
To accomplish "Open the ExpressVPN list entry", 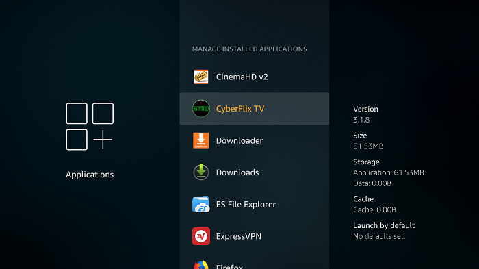I will [254, 236].
